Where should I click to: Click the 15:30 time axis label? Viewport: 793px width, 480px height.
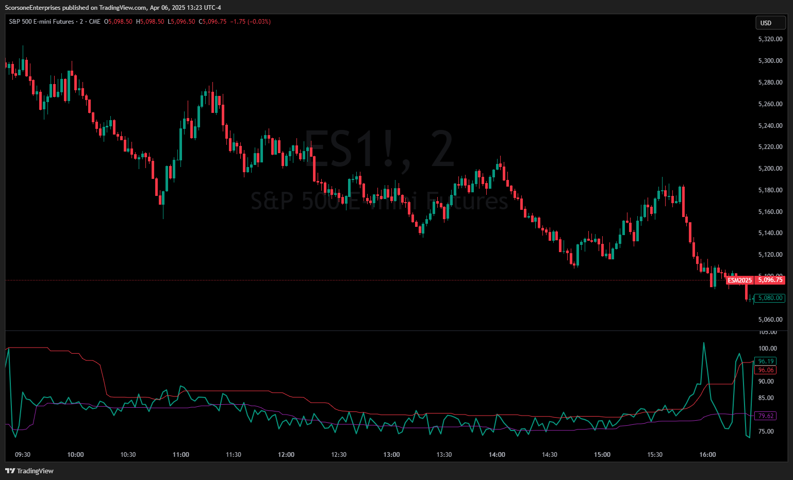click(655, 455)
